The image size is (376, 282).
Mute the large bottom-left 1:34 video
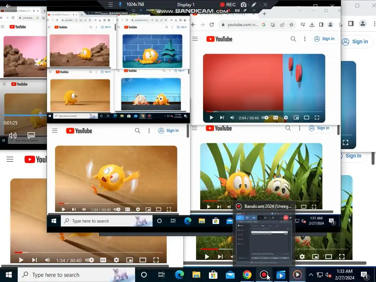(47, 260)
